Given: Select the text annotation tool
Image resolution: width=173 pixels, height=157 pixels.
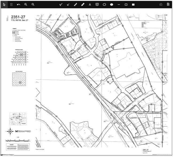Looking at the screenshot, I should pyautogui.click(x=90, y=4).
